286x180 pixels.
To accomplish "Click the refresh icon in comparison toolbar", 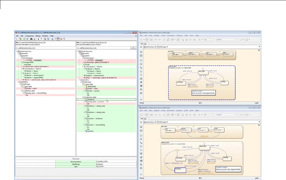I will 24,39.
